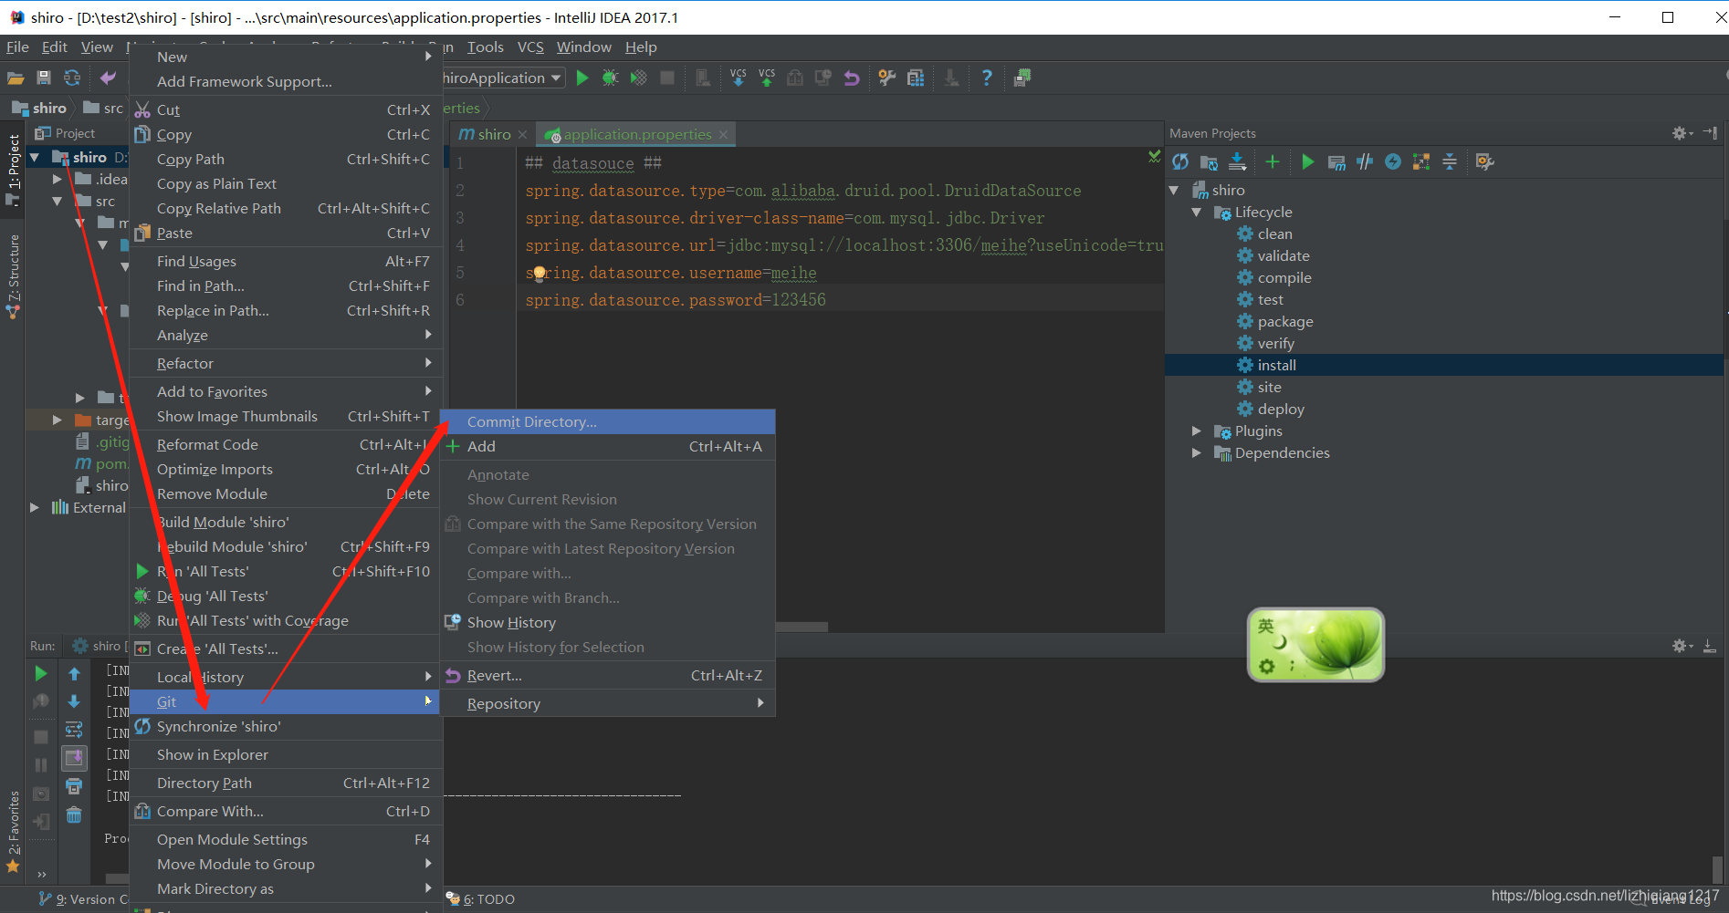Collapse the shiro project root node

(35, 158)
